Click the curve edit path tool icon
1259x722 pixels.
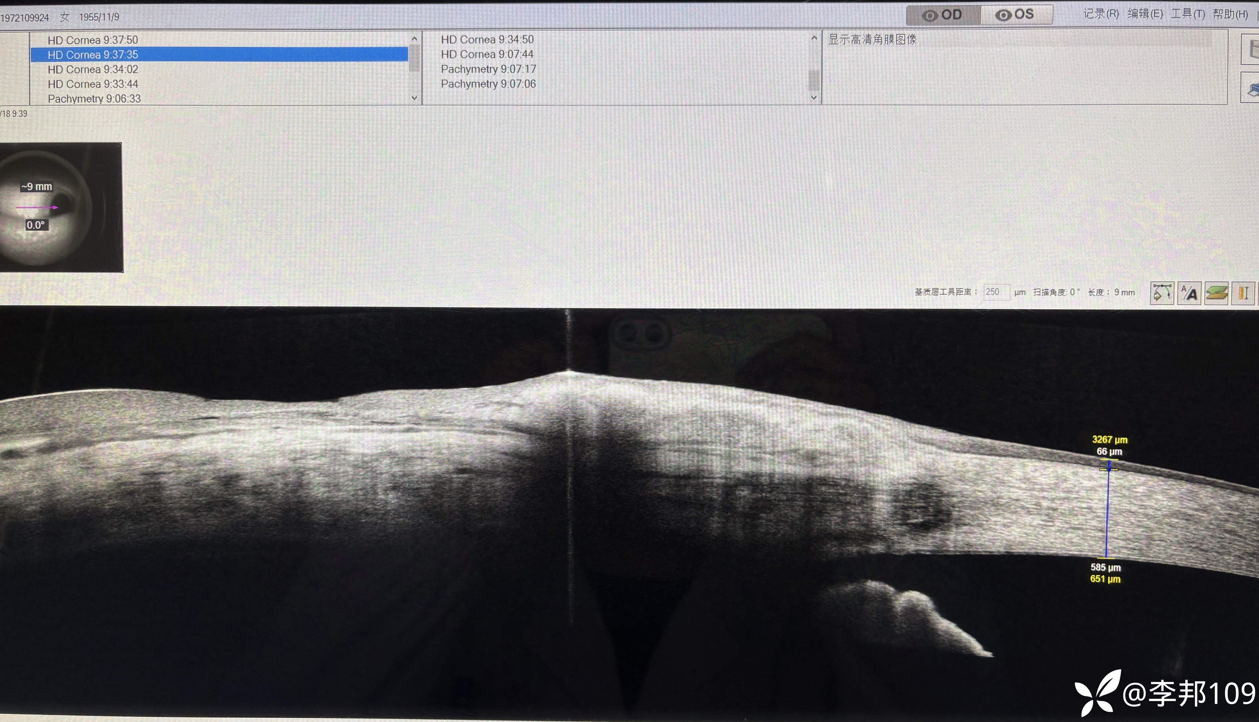pos(1162,293)
